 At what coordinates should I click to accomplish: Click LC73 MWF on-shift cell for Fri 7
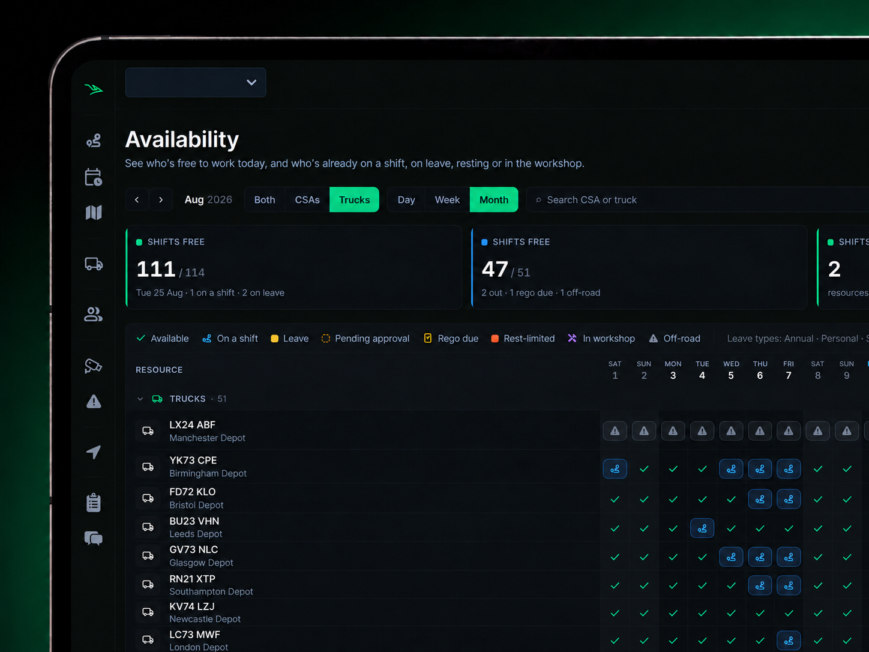(x=789, y=641)
